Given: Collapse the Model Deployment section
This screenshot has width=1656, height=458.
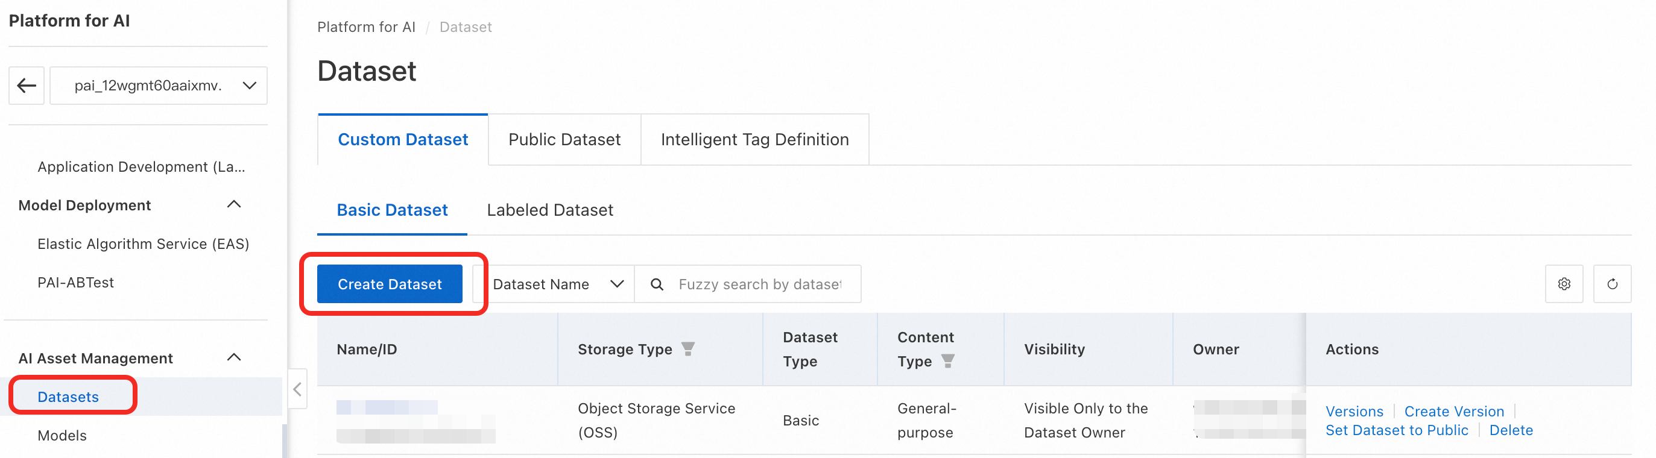Looking at the screenshot, I should tap(234, 204).
